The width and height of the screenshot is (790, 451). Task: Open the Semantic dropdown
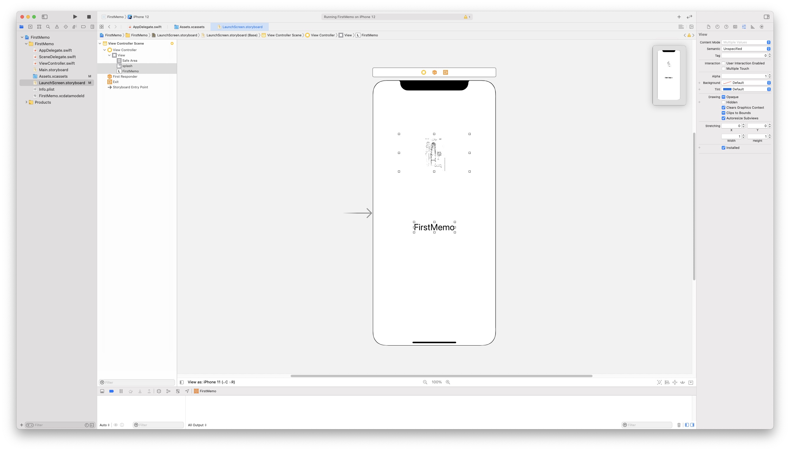pyautogui.click(x=746, y=49)
